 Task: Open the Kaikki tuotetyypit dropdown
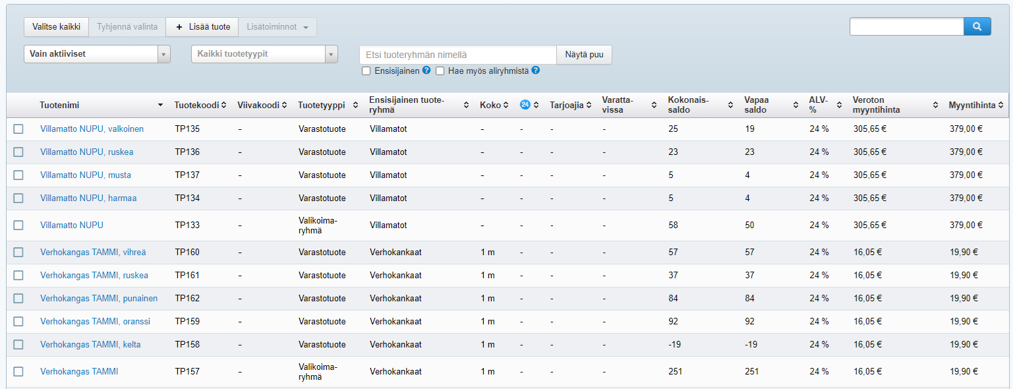[x=264, y=54]
